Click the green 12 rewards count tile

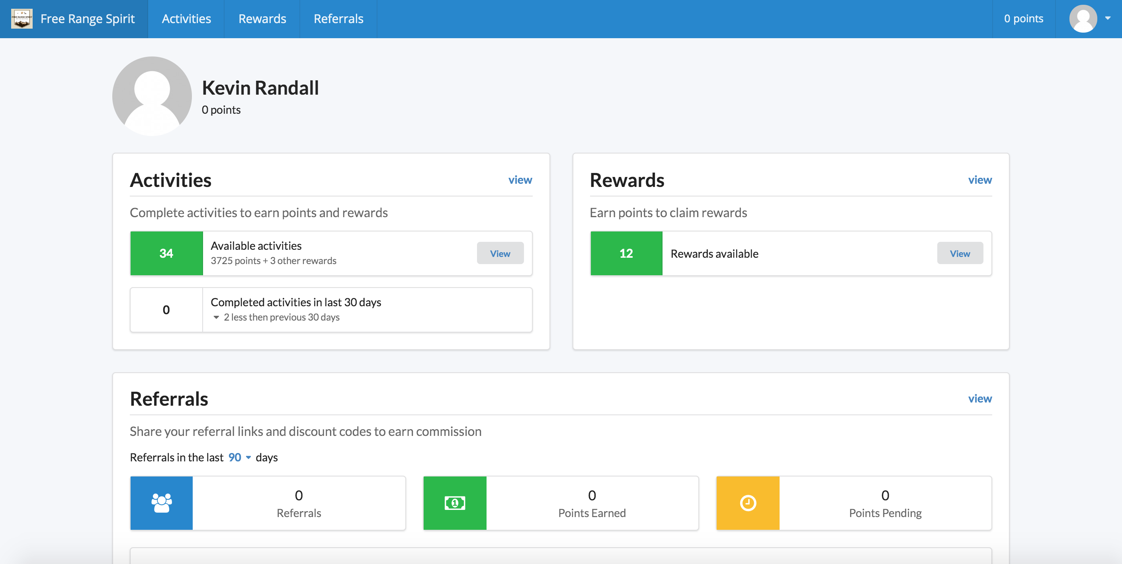pyautogui.click(x=626, y=253)
